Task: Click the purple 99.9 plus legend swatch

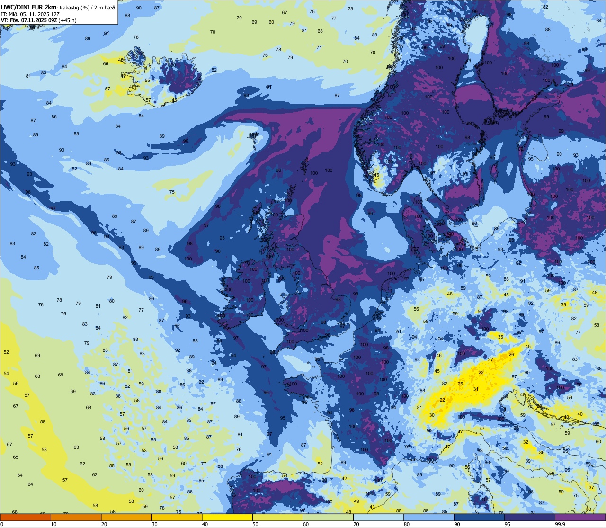Action: click(580, 517)
